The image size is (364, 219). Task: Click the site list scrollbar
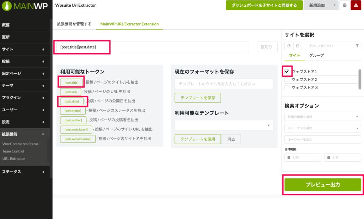point(360,79)
